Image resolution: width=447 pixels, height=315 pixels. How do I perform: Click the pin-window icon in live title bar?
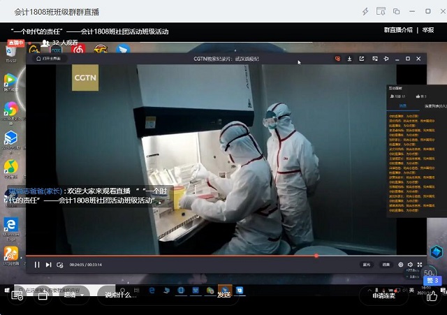coord(381,11)
